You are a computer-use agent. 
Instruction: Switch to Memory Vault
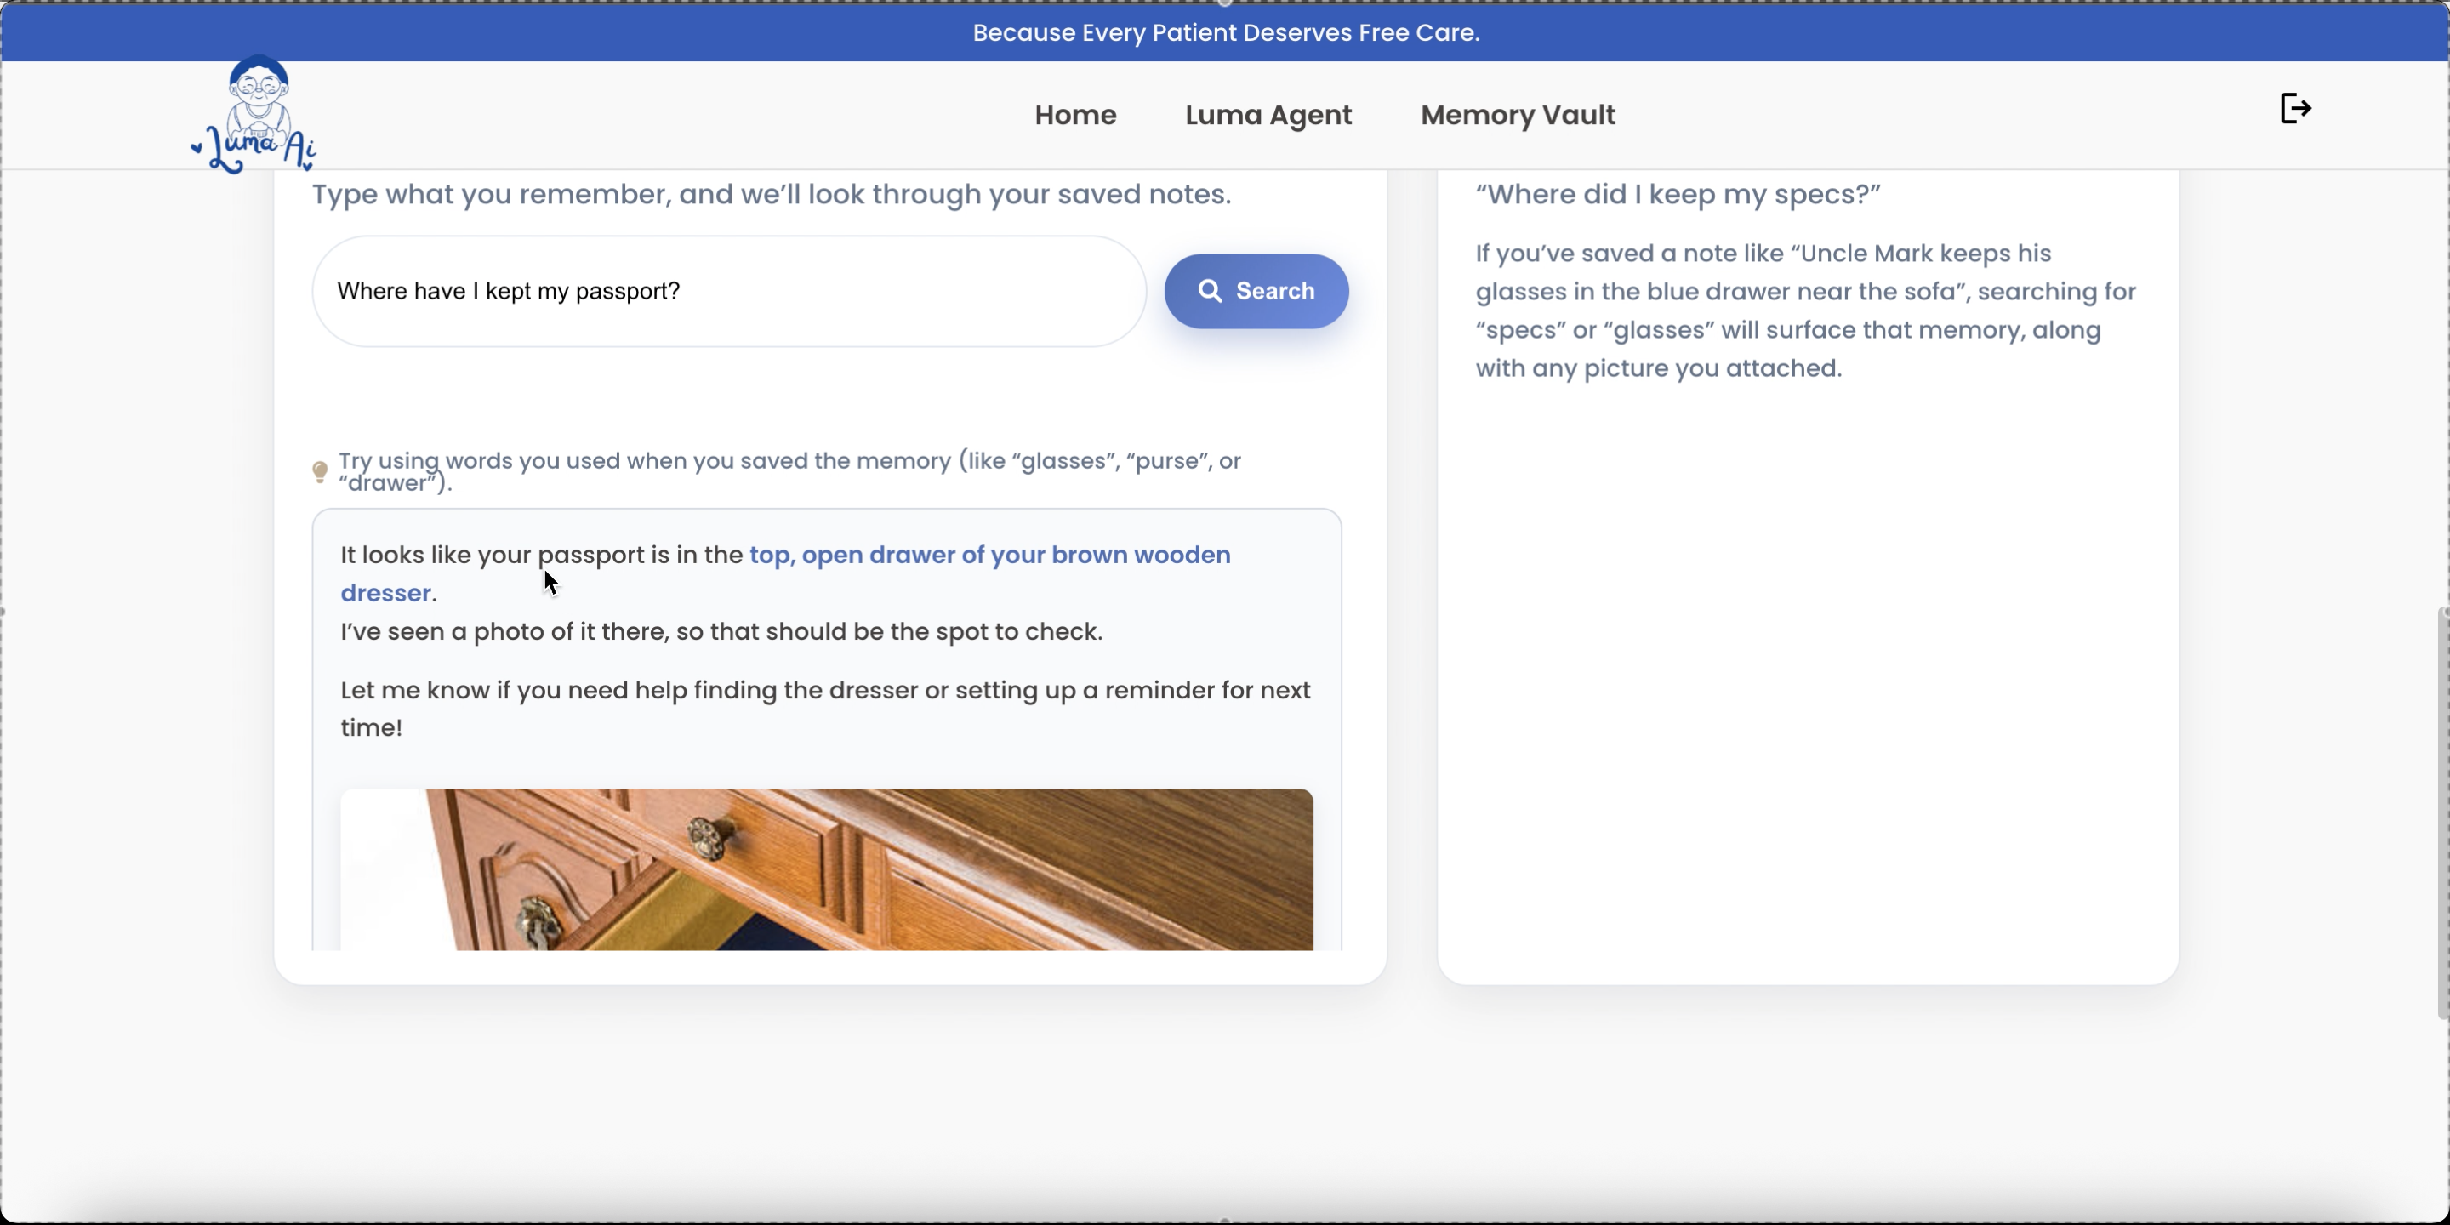[x=1517, y=115]
